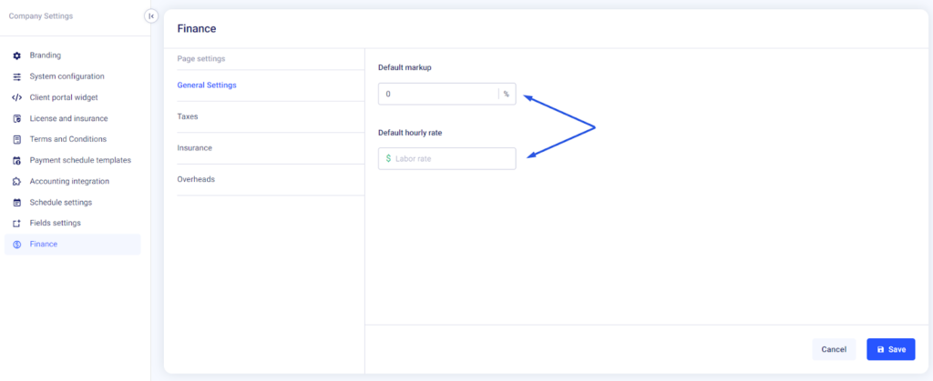Collapse the Company Settings sidebar

[151, 16]
